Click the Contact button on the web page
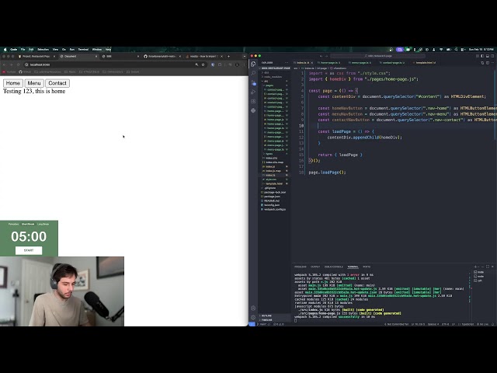This screenshot has width=497, height=373. click(x=57, y=83)
